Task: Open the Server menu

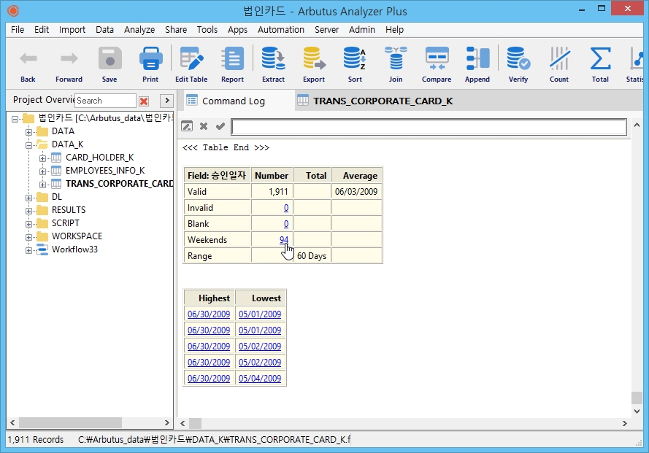Action: 326,30
